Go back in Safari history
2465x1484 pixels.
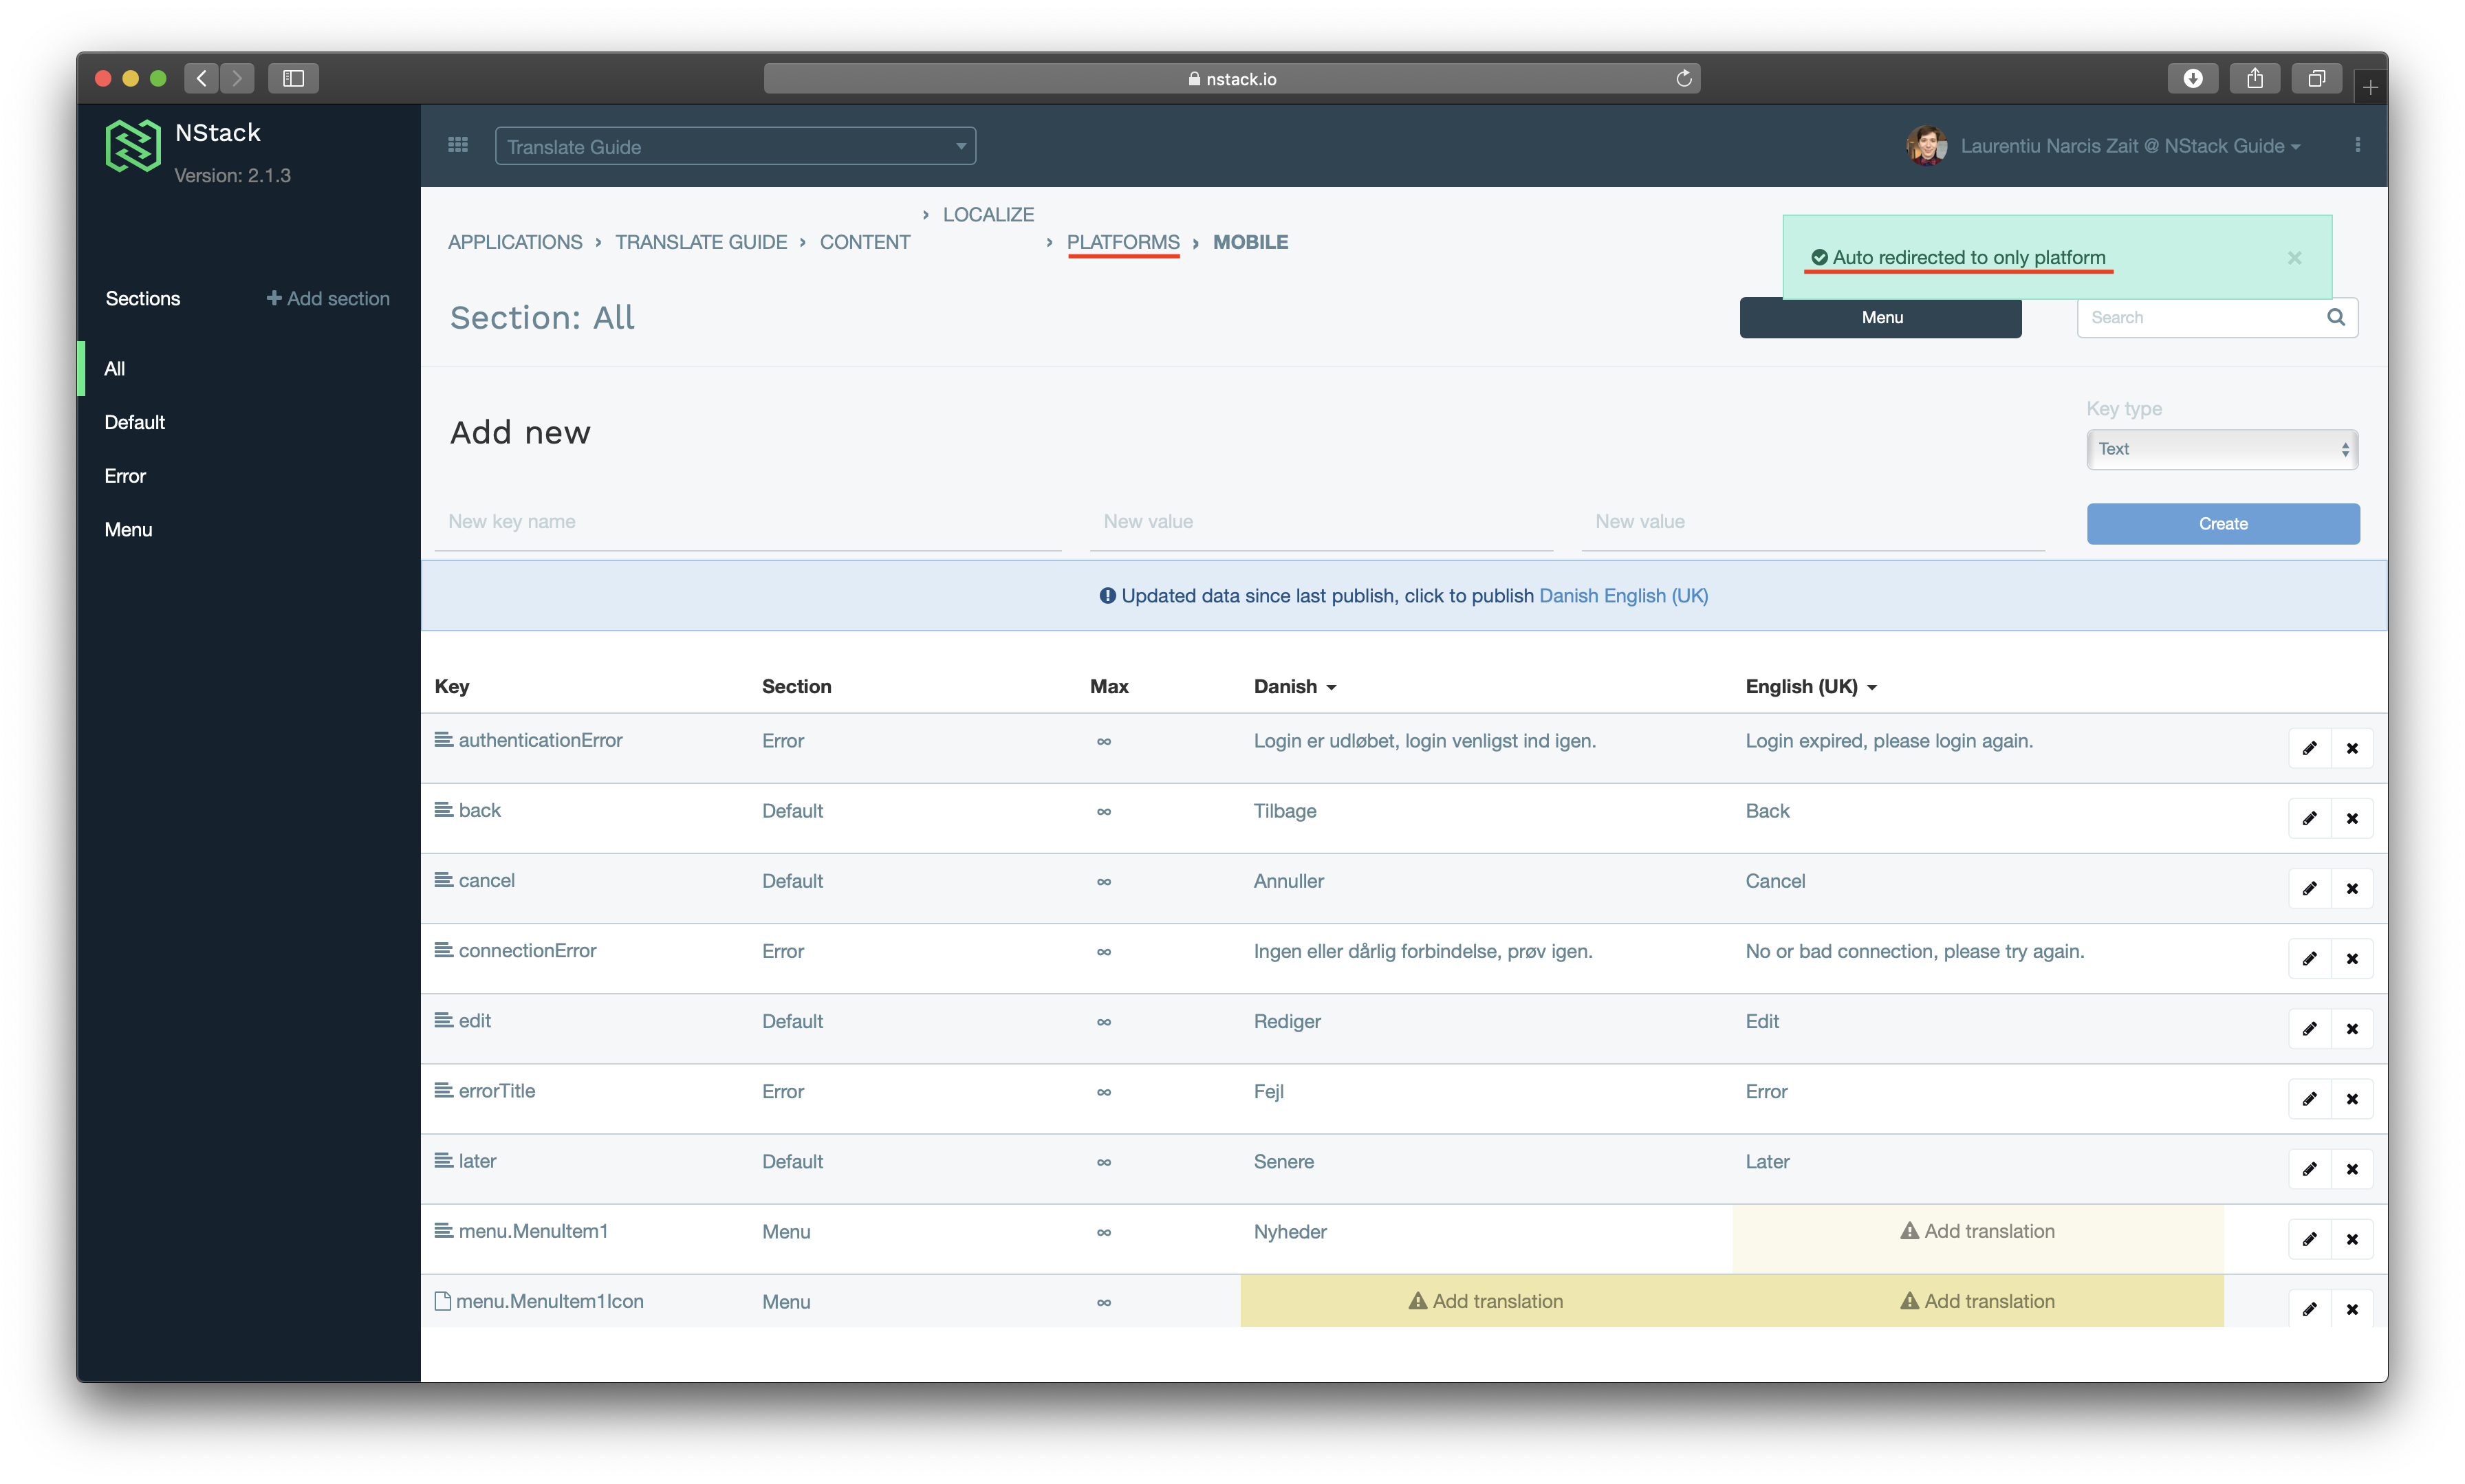202,78
